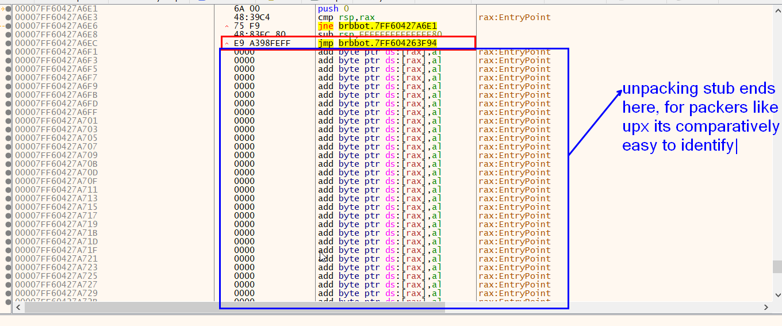Select the jmp brbbot.7FF604263F94 instruction
Viewport: 782px width, 326px height.
pos(379,43)
